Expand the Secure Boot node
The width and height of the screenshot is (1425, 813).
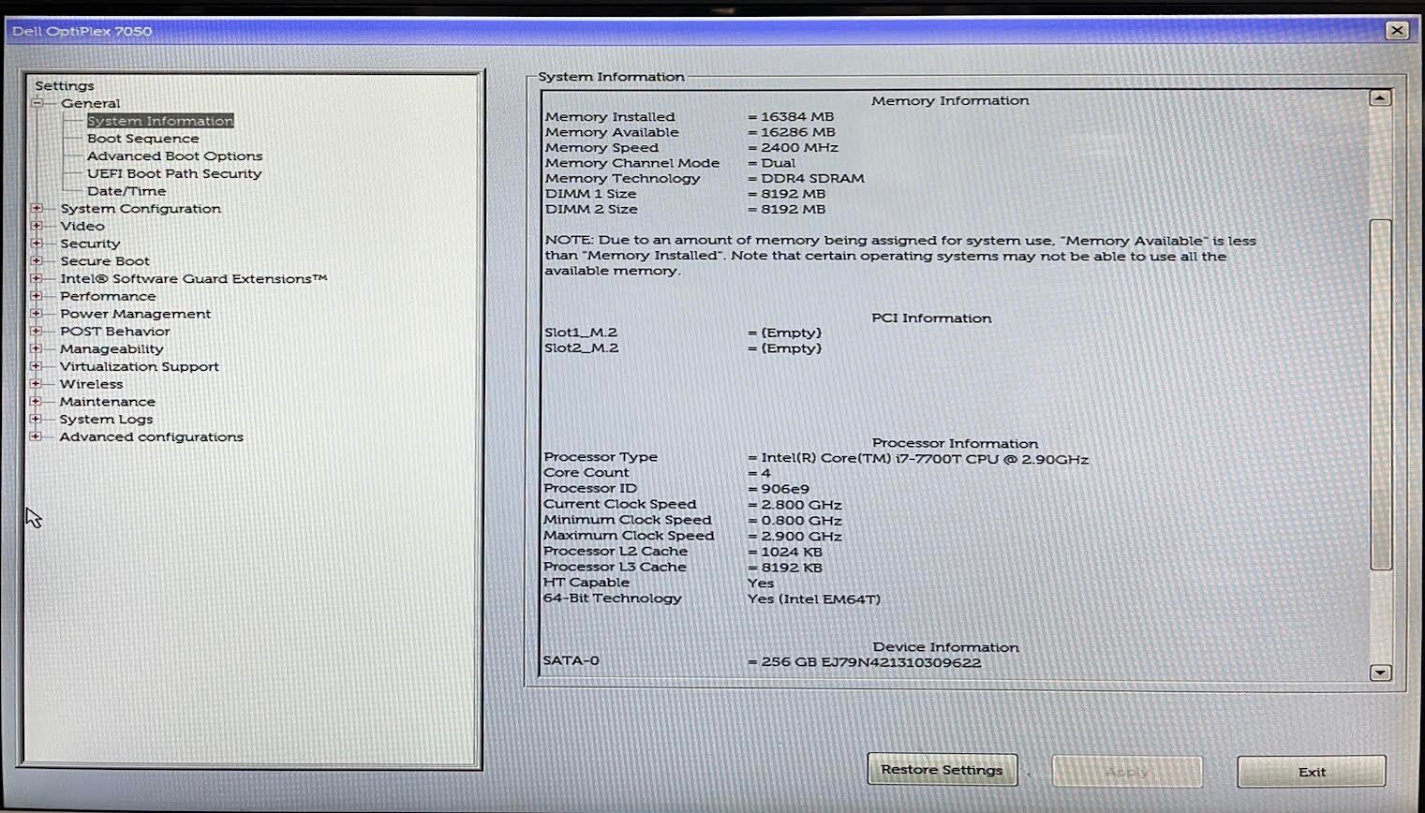click(x=37, y=260)
